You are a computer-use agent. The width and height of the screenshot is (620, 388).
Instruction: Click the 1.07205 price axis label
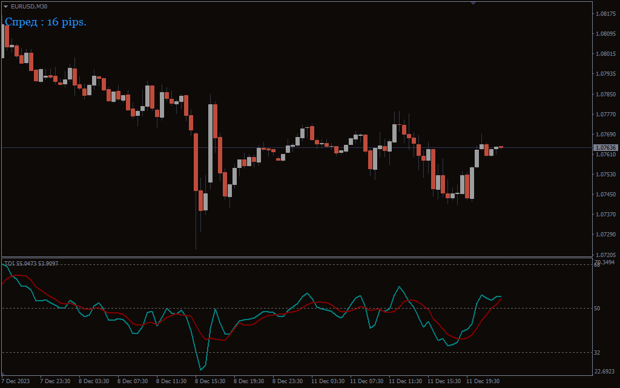[605, 255]
